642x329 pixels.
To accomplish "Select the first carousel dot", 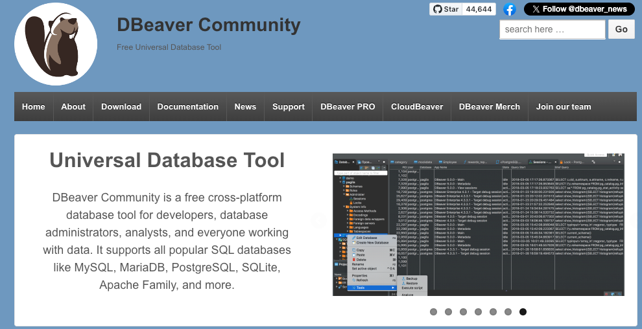I will coord(434,312).
